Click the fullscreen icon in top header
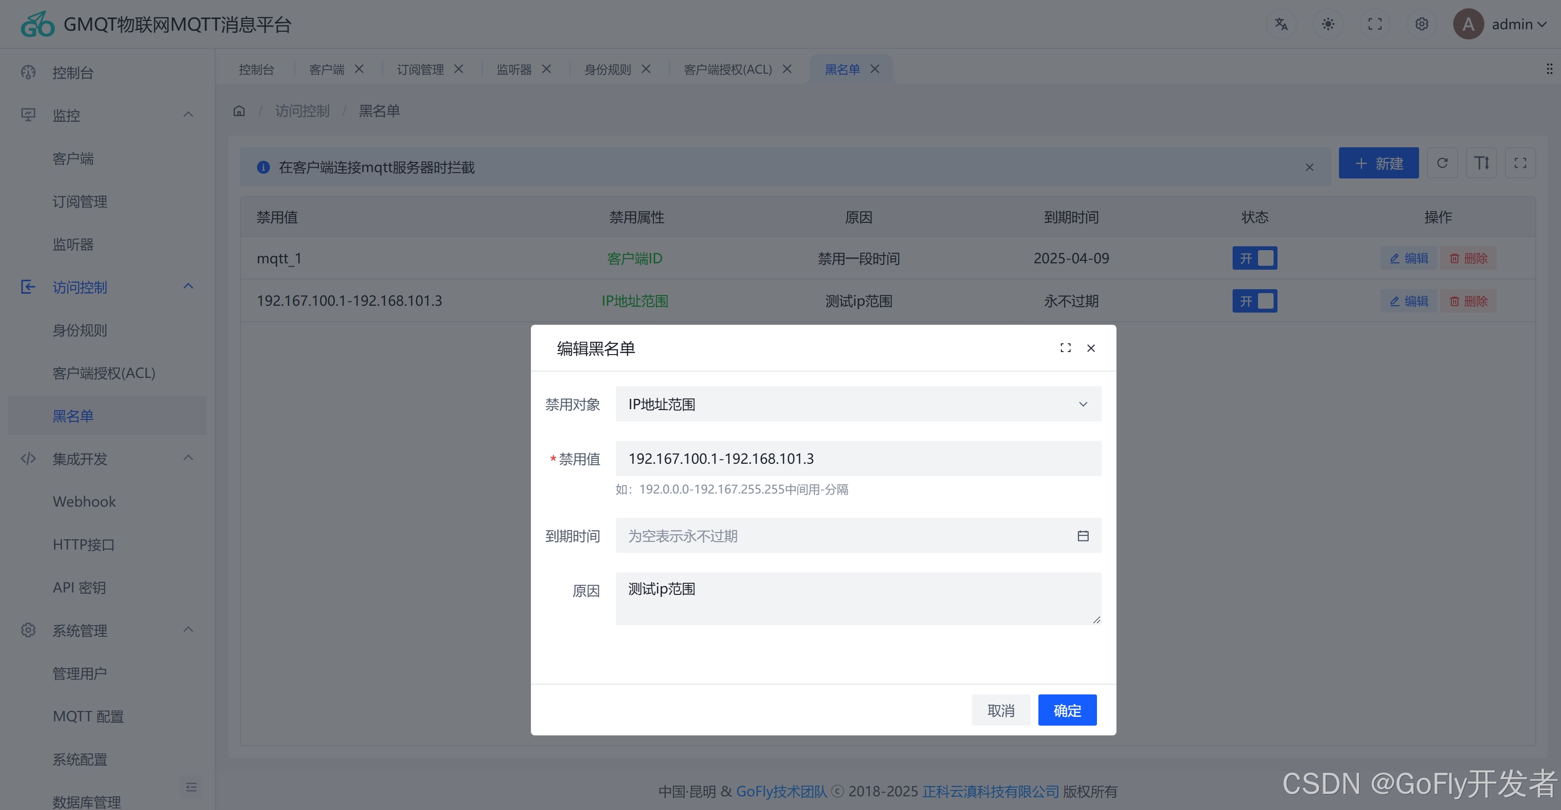1561x810 pixels. [x=1375, y=24]
